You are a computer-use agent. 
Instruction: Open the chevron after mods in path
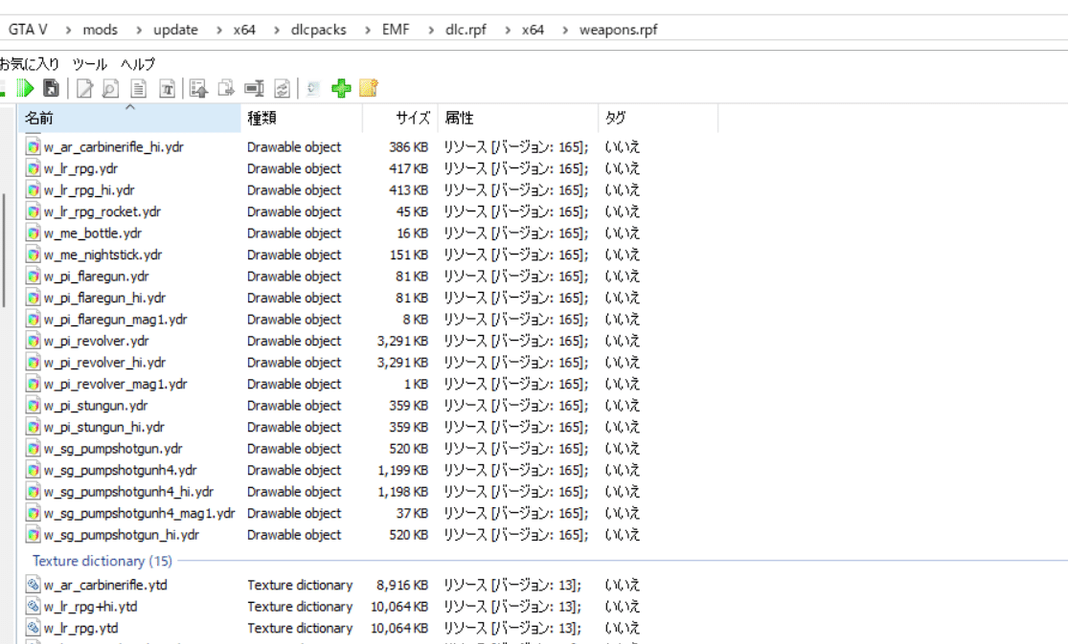[139, 30]
